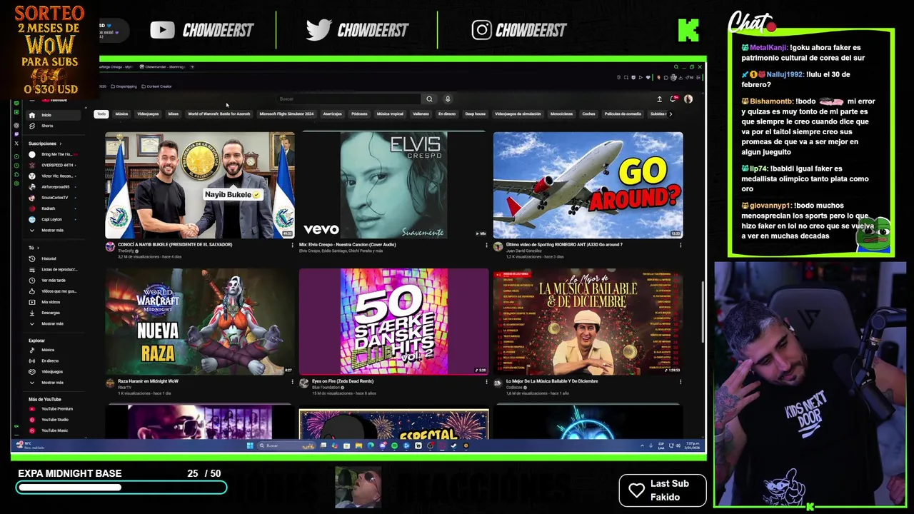Image resolution: width=914 pixels, height=514 pixels.
Task: Open options for Raza Haranir video
Action: 291,382
